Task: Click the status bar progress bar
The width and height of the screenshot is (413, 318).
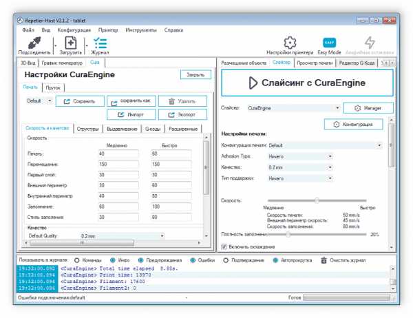Action: (x=347, y=298)
